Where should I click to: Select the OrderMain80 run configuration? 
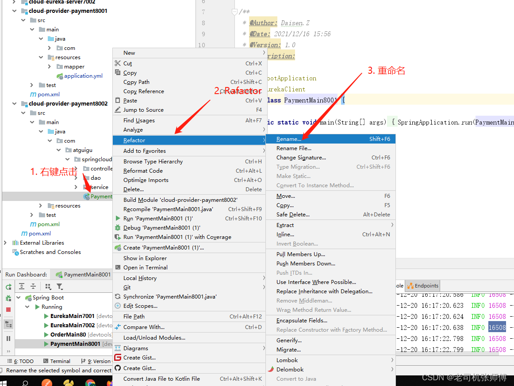pos(68,334)
